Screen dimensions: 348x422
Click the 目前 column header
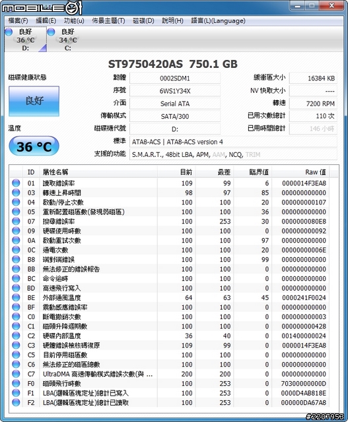click(x=176, y=172)
